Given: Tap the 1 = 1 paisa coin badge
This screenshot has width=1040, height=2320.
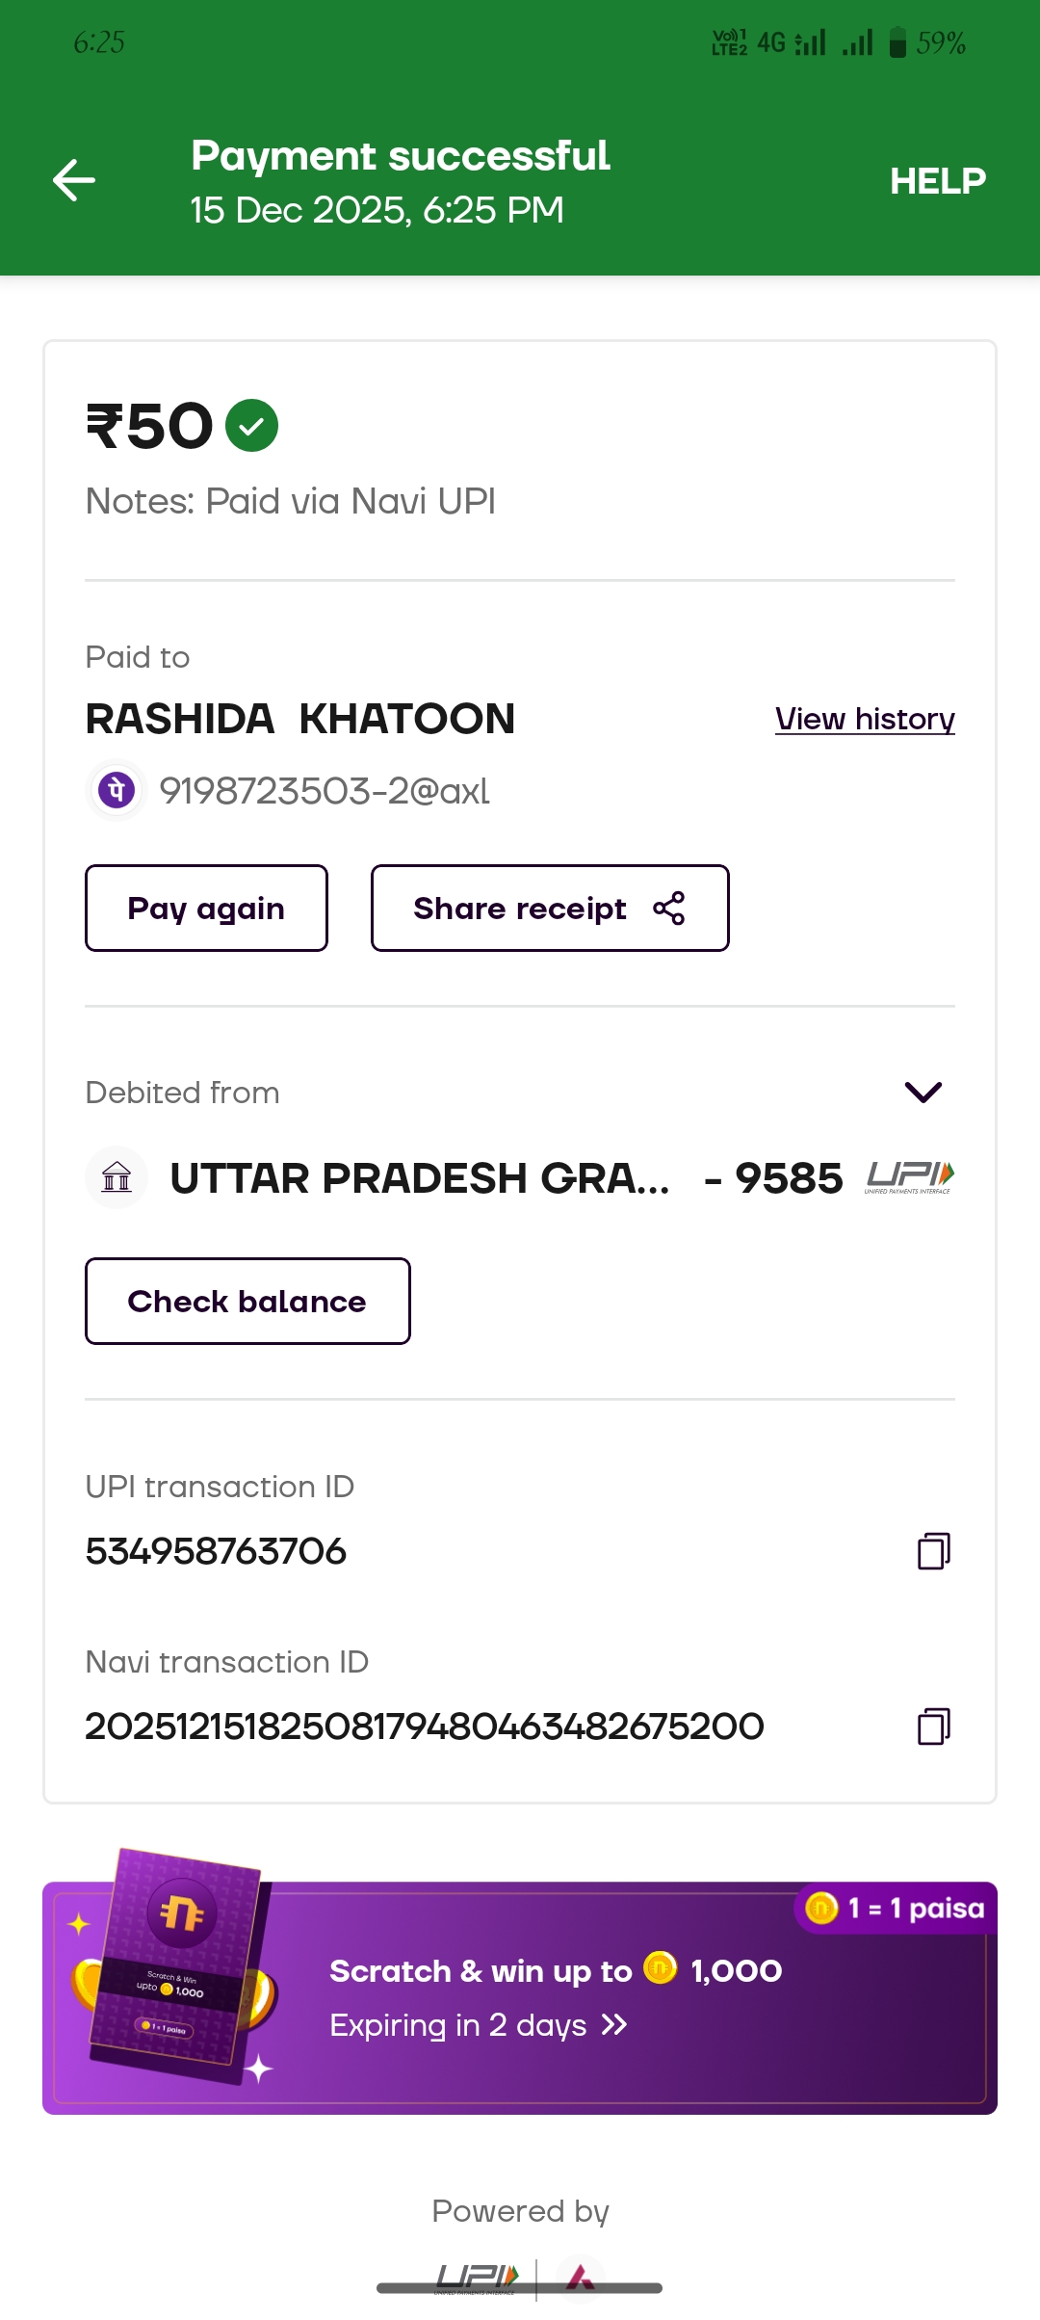Looking at the screenshot, I should click(x=896, y=1908).
